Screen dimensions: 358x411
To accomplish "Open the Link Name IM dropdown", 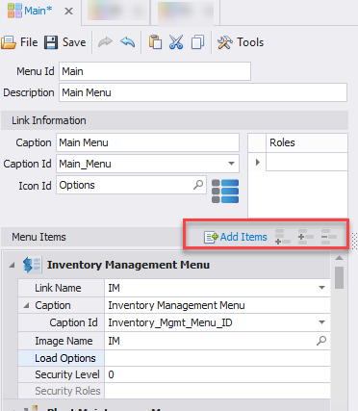I will tap(321, 288).
